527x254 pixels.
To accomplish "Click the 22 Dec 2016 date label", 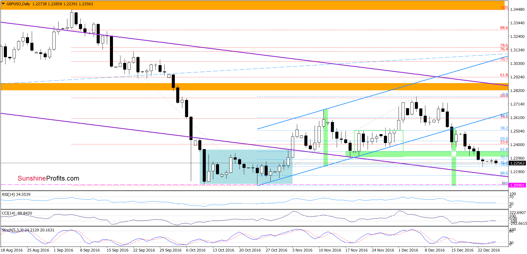I will tap(489, 250).
